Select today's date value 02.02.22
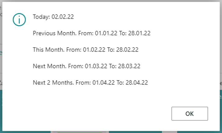Image resolution: width=222 pixels, height=133 pixels. click(x=63, y=17)
